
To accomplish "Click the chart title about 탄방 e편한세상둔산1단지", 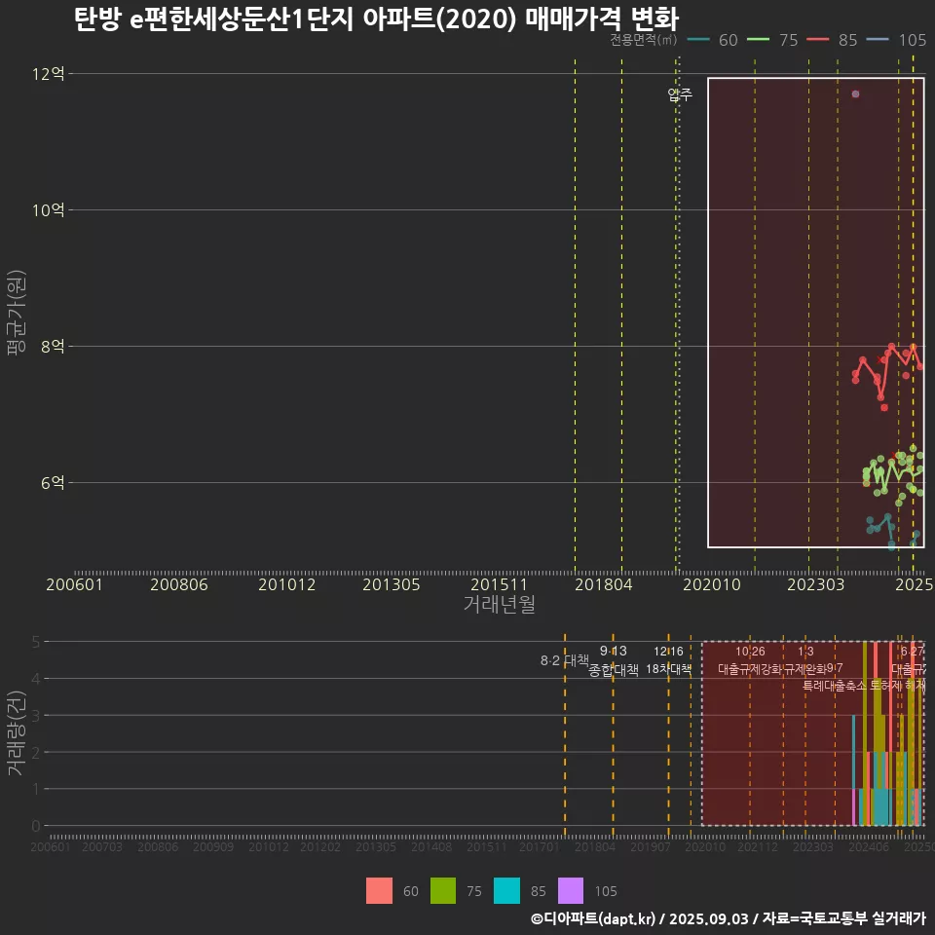I will [376, 19].
